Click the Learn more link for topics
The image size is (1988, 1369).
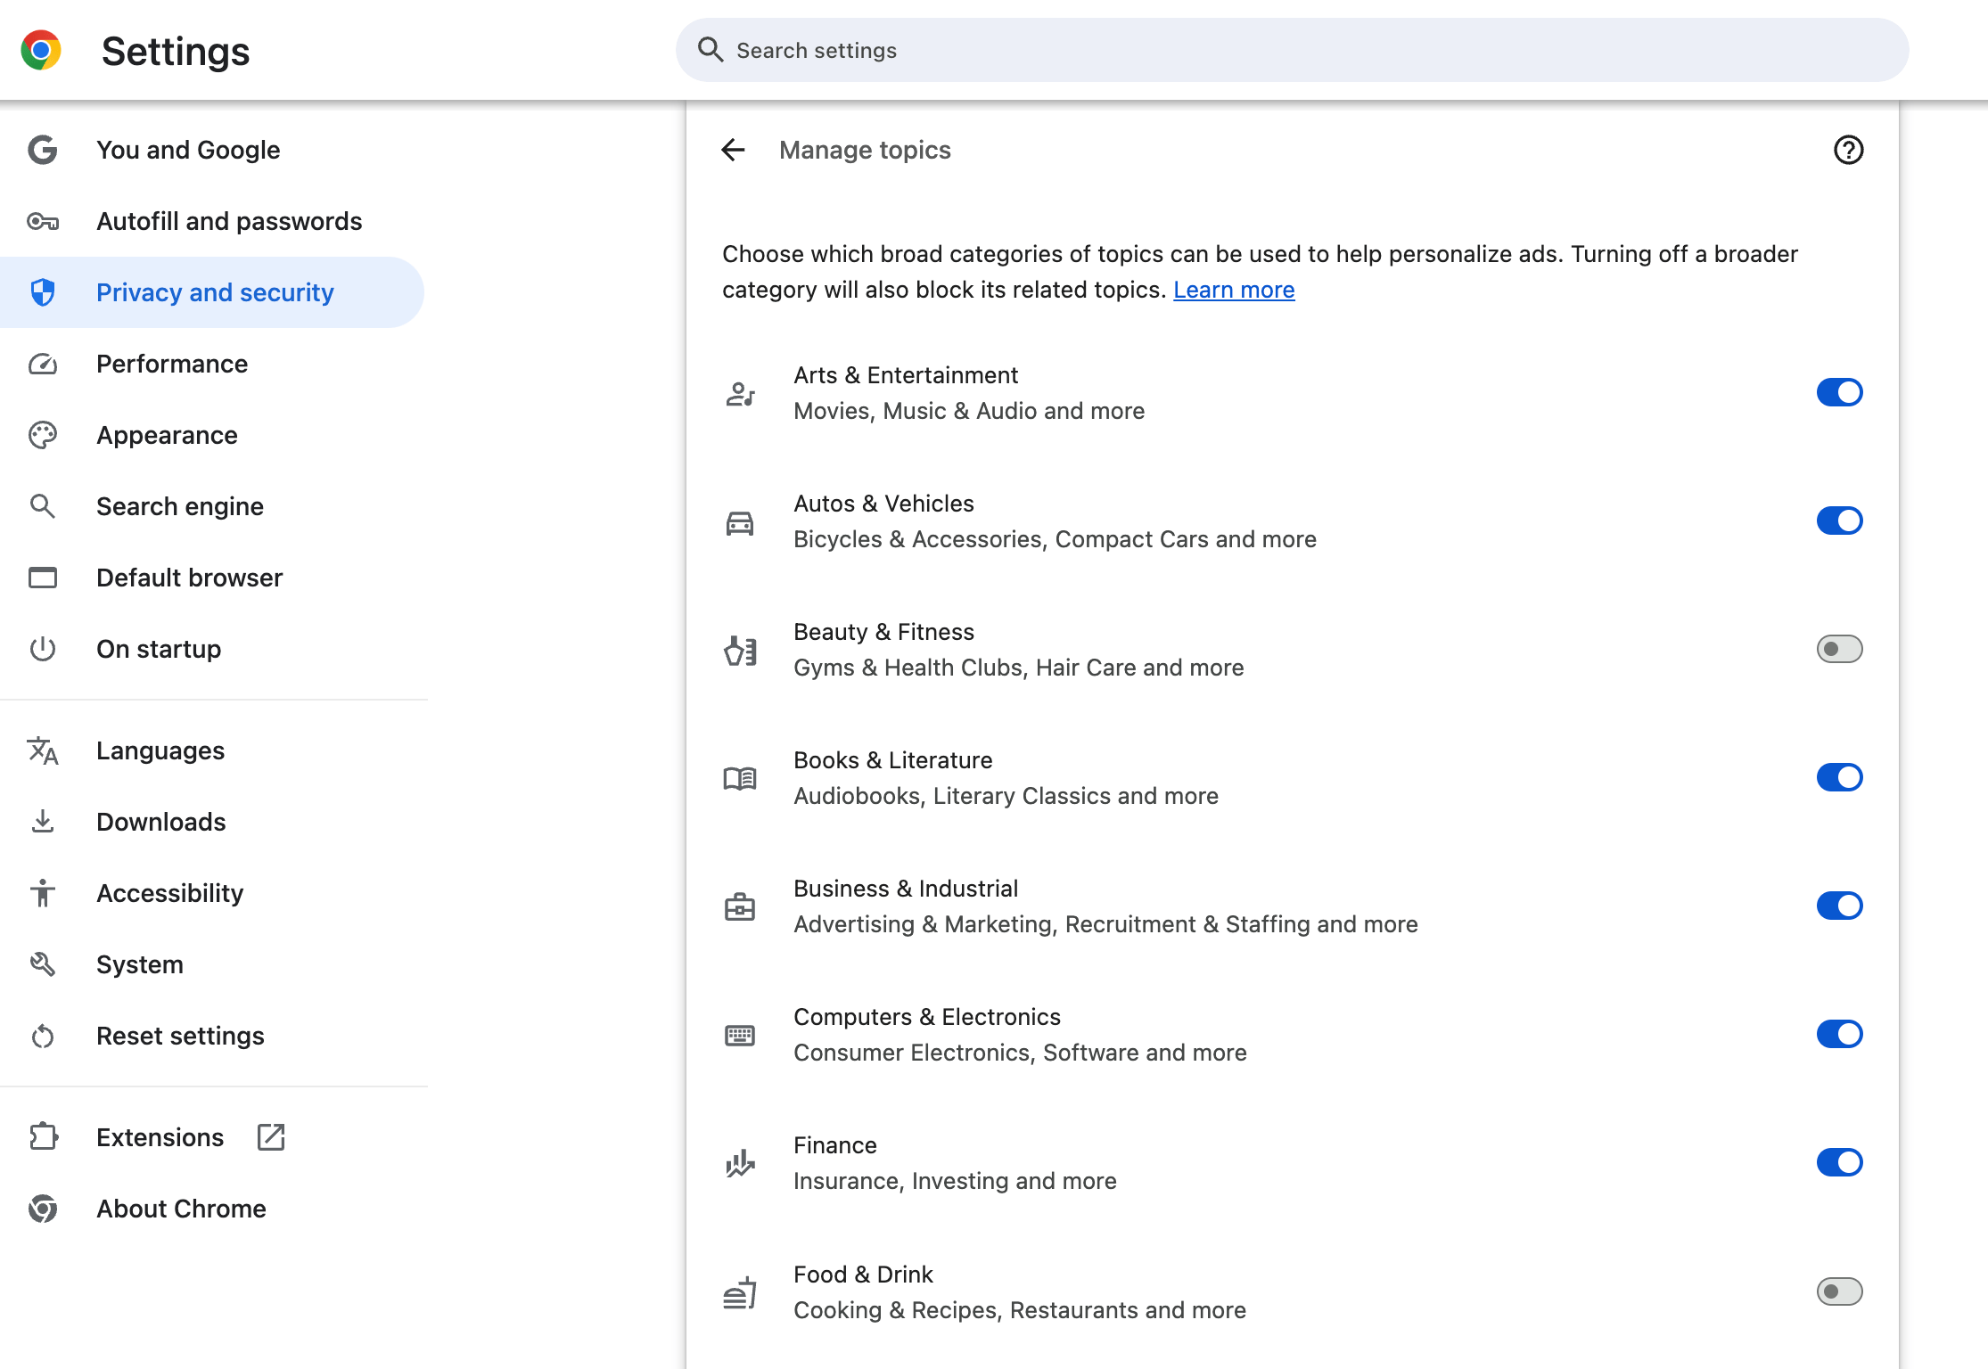point(1234,289)
